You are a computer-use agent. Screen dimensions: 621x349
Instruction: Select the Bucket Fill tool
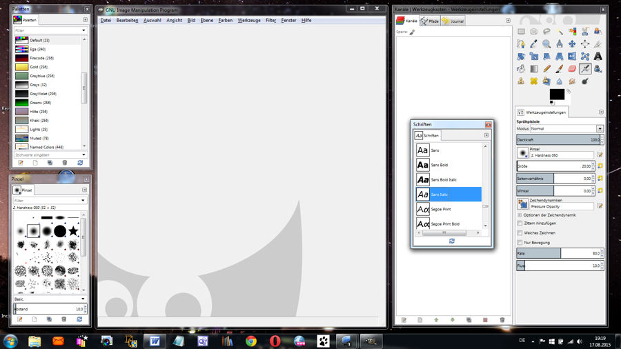[x=521, y=69]
